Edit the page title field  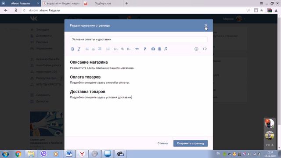coord(139,39)
